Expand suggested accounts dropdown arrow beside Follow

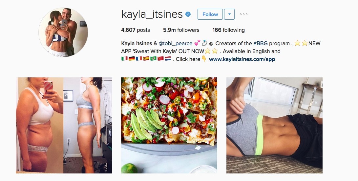pyautogui.click(x=229, y=14)
